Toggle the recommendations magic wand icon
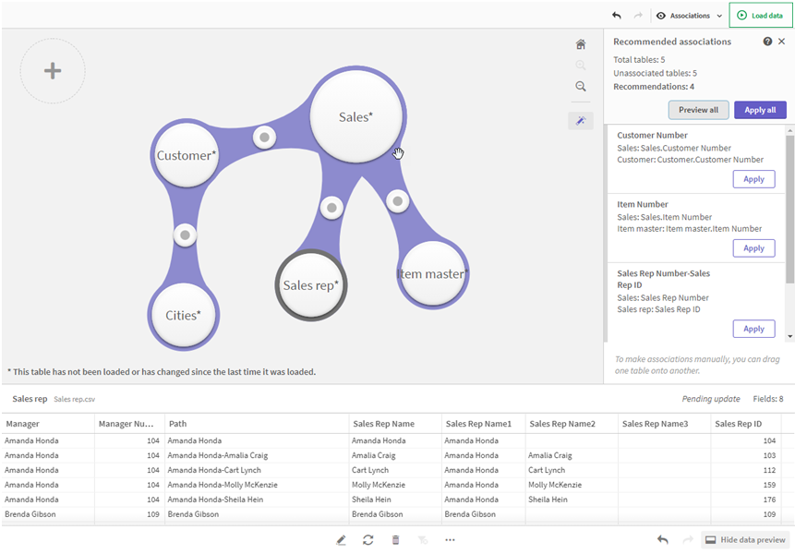The image size is (795, 554). (581, 121)
